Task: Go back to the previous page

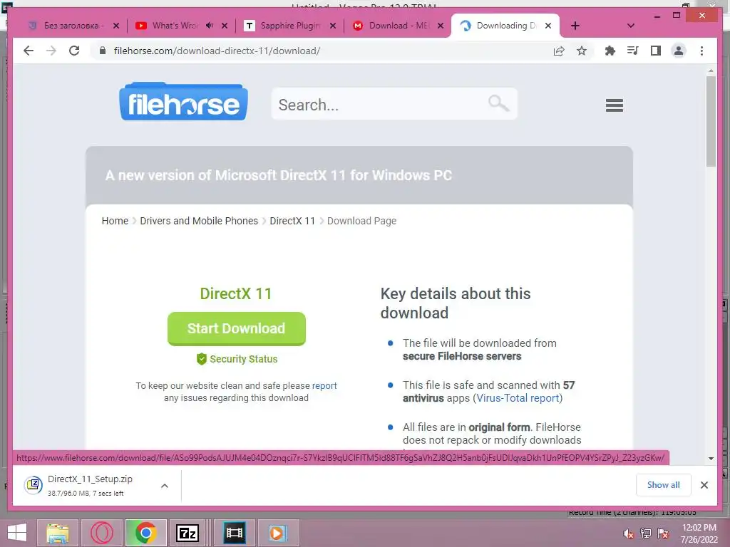Action: (29, 51)
